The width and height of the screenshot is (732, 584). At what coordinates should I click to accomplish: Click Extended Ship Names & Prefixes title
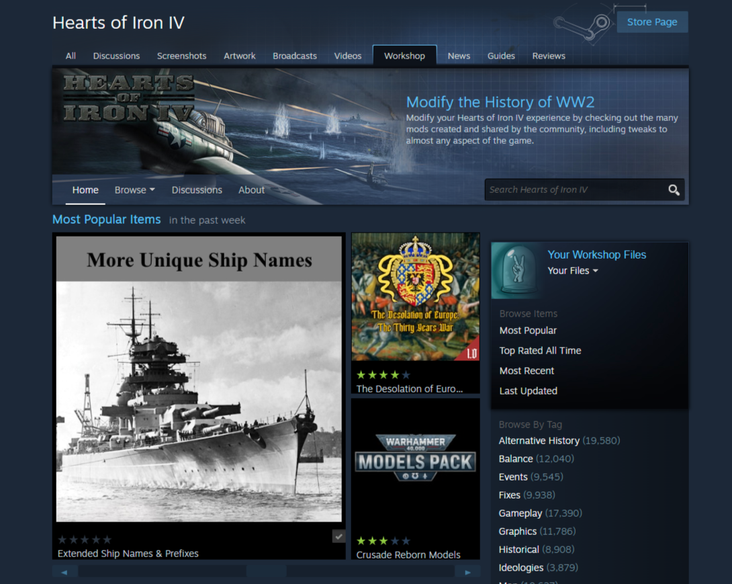(x=128, y=554)
